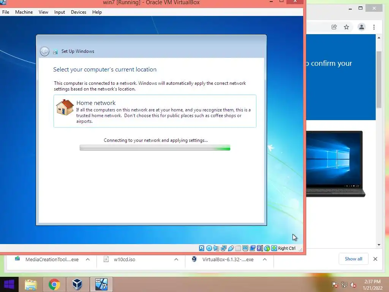
Task: Click the taskbar clock showing 2:37 PM
Action: [x=373, y=285]
